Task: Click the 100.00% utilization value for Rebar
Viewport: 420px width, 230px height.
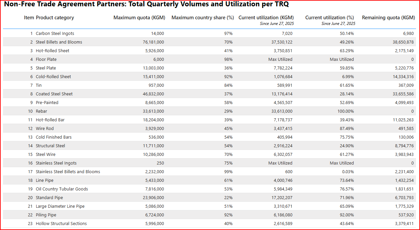Action: (x=346, y=111)
